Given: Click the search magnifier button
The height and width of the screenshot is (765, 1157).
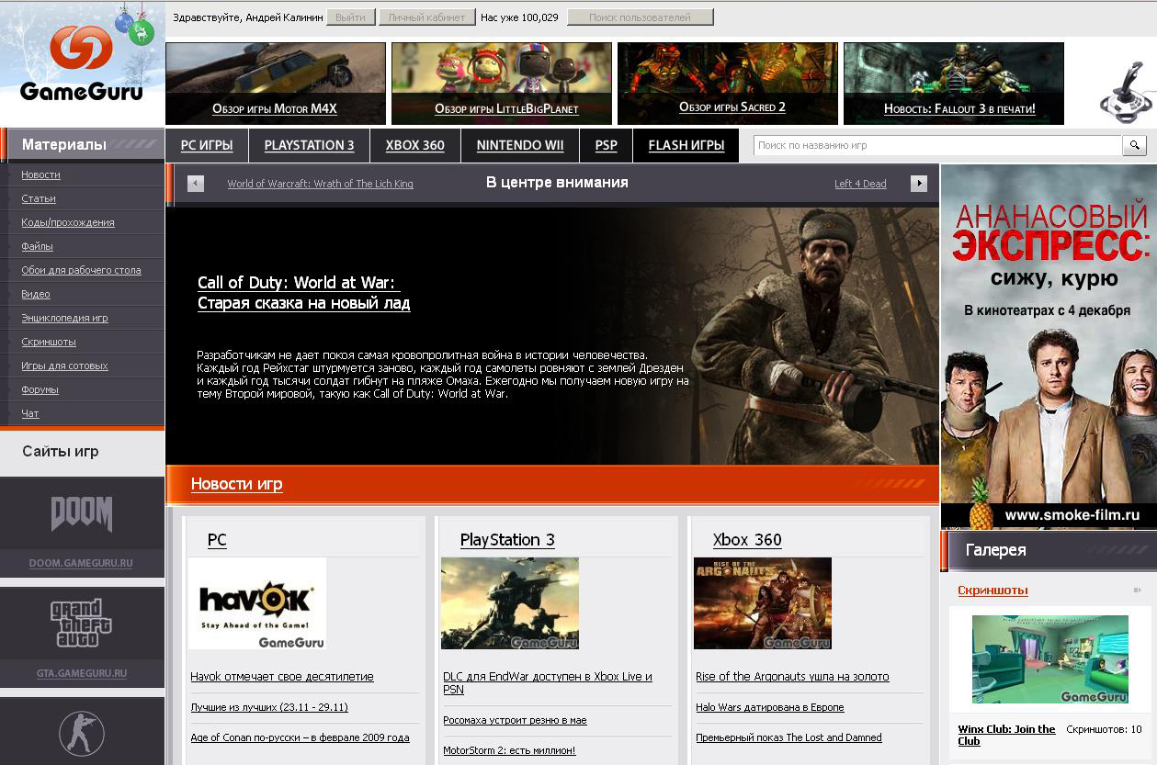Looking at the screenshot, I should tap(1134, 145).
